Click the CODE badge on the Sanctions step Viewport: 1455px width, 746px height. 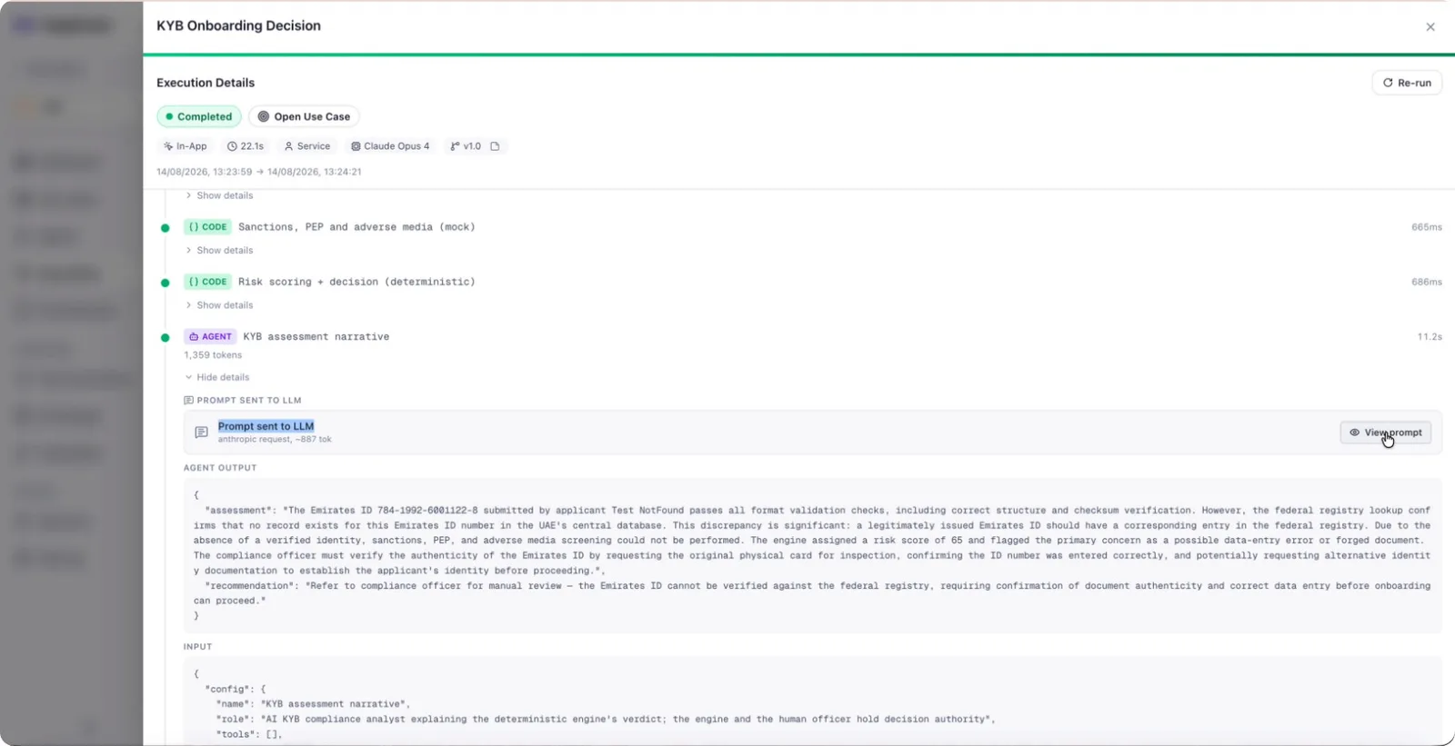207,227
